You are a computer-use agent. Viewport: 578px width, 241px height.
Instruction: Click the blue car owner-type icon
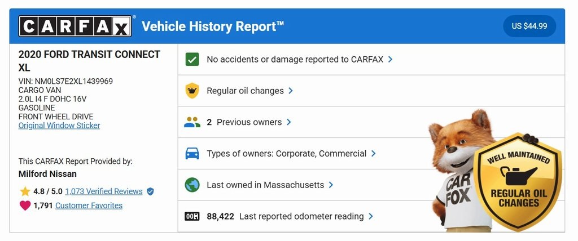(x=192, y=153)
